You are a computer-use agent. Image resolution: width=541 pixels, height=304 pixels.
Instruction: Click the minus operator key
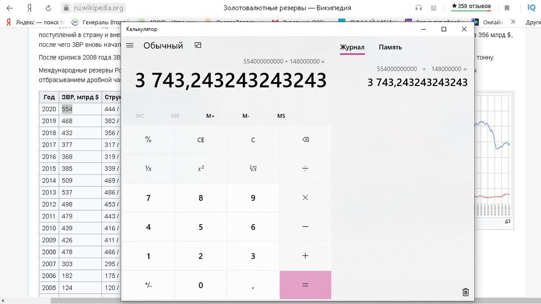305,227
